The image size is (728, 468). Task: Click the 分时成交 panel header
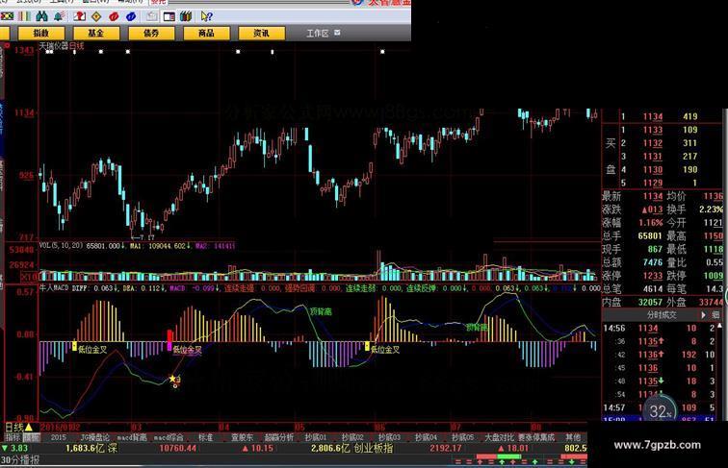pos(662,315)
